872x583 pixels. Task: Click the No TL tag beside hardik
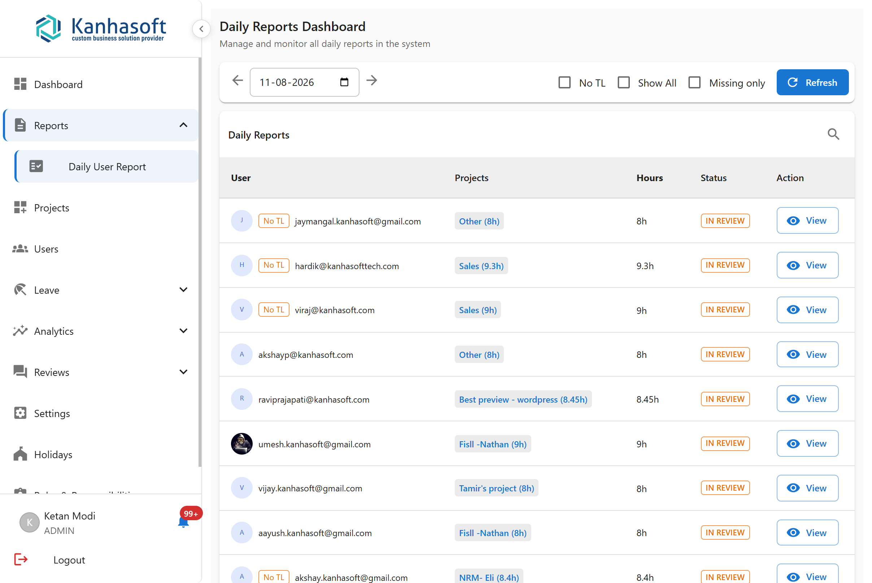click(x=274, y=265)
